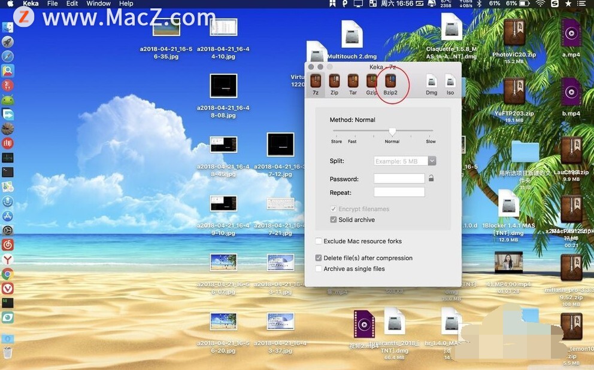Select the a.mp4 video file

tap(571, 33)
